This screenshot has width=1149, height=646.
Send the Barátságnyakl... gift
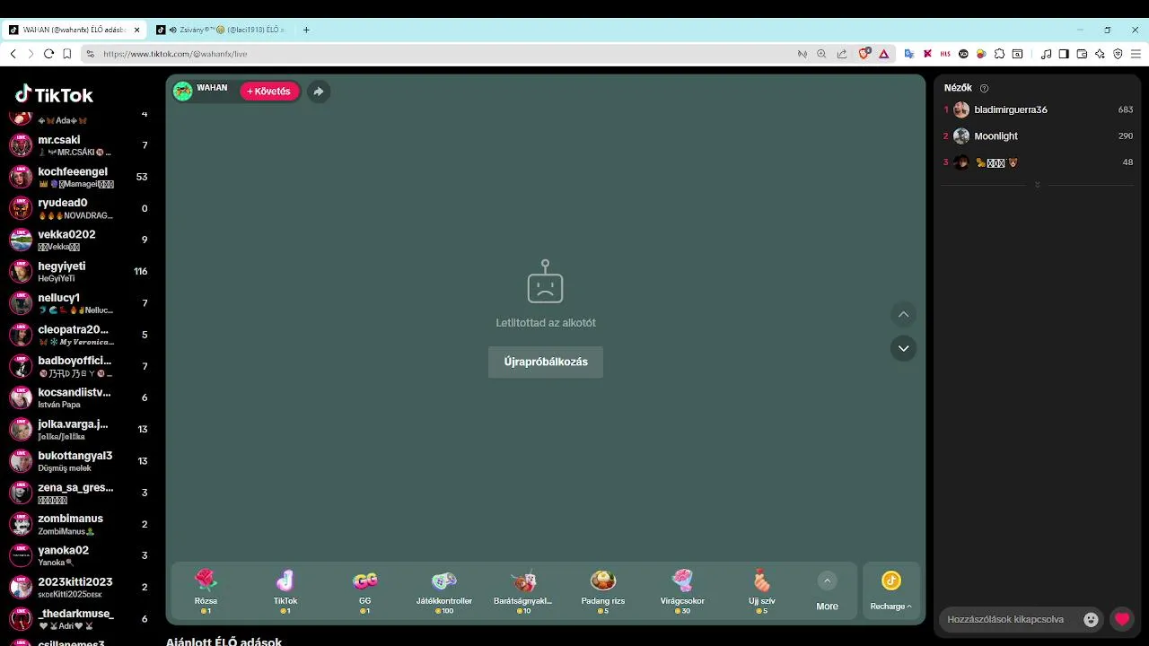point(523,591)
